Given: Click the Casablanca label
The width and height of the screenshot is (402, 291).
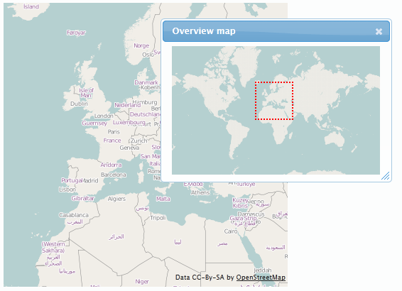Looking at the screenshot, I should (74, 215).
